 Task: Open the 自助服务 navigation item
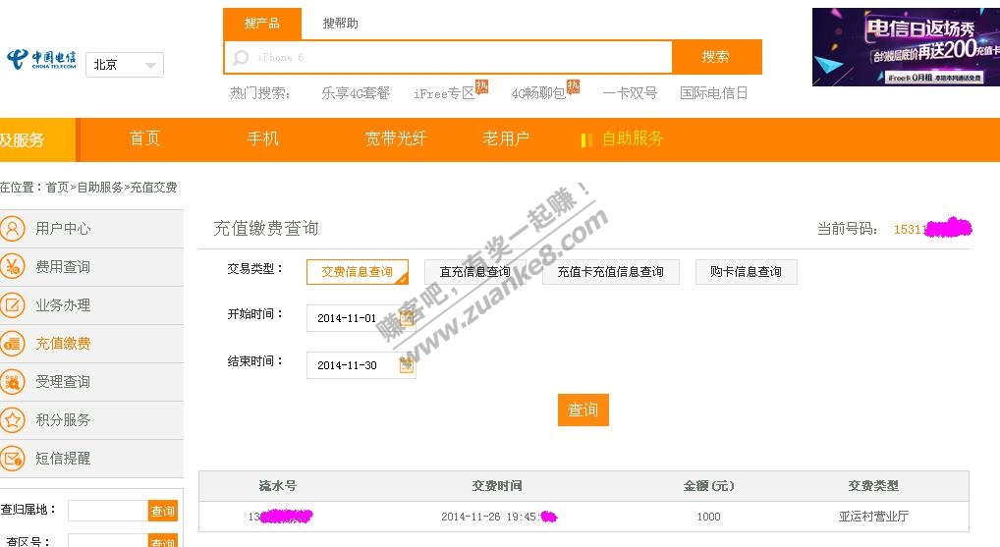coord(632,138)
